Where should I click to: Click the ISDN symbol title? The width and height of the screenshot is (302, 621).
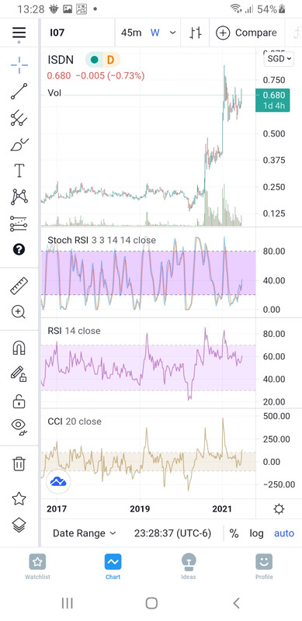pyautogui.click(x=61, y=61)
